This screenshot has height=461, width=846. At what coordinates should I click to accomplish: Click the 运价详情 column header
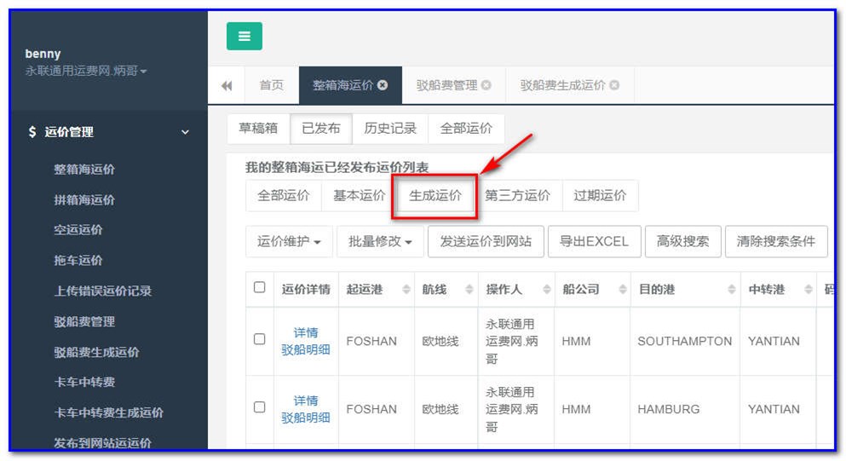click(306, 290)
